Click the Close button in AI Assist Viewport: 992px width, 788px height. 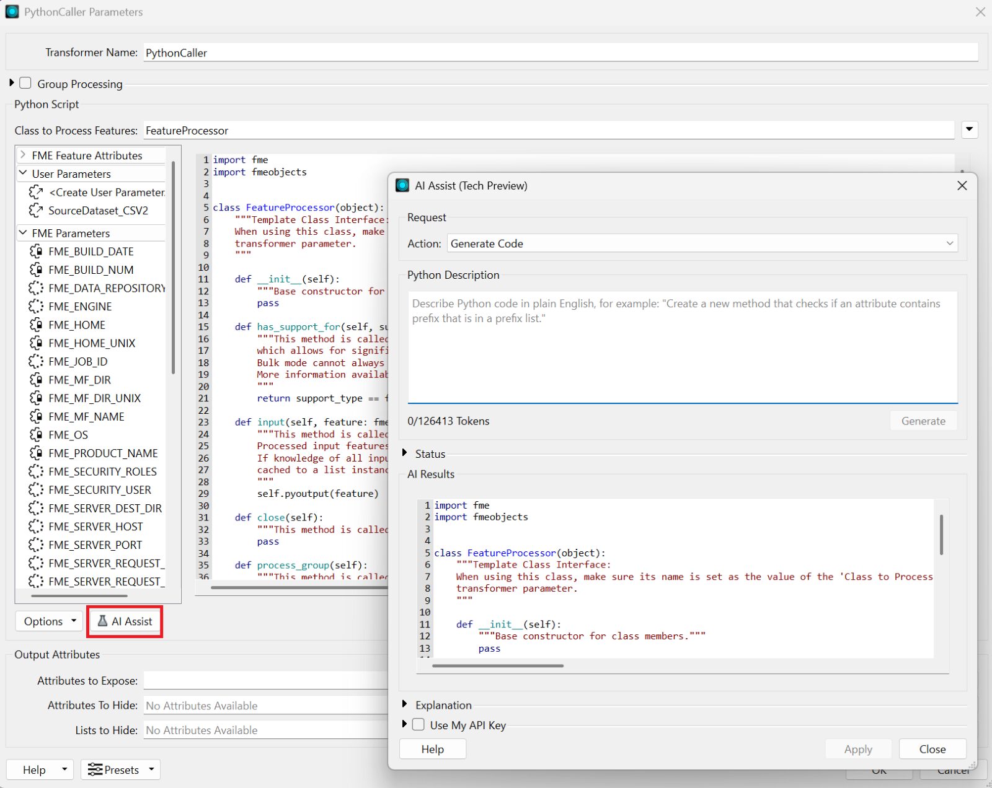tap(932, 749)
